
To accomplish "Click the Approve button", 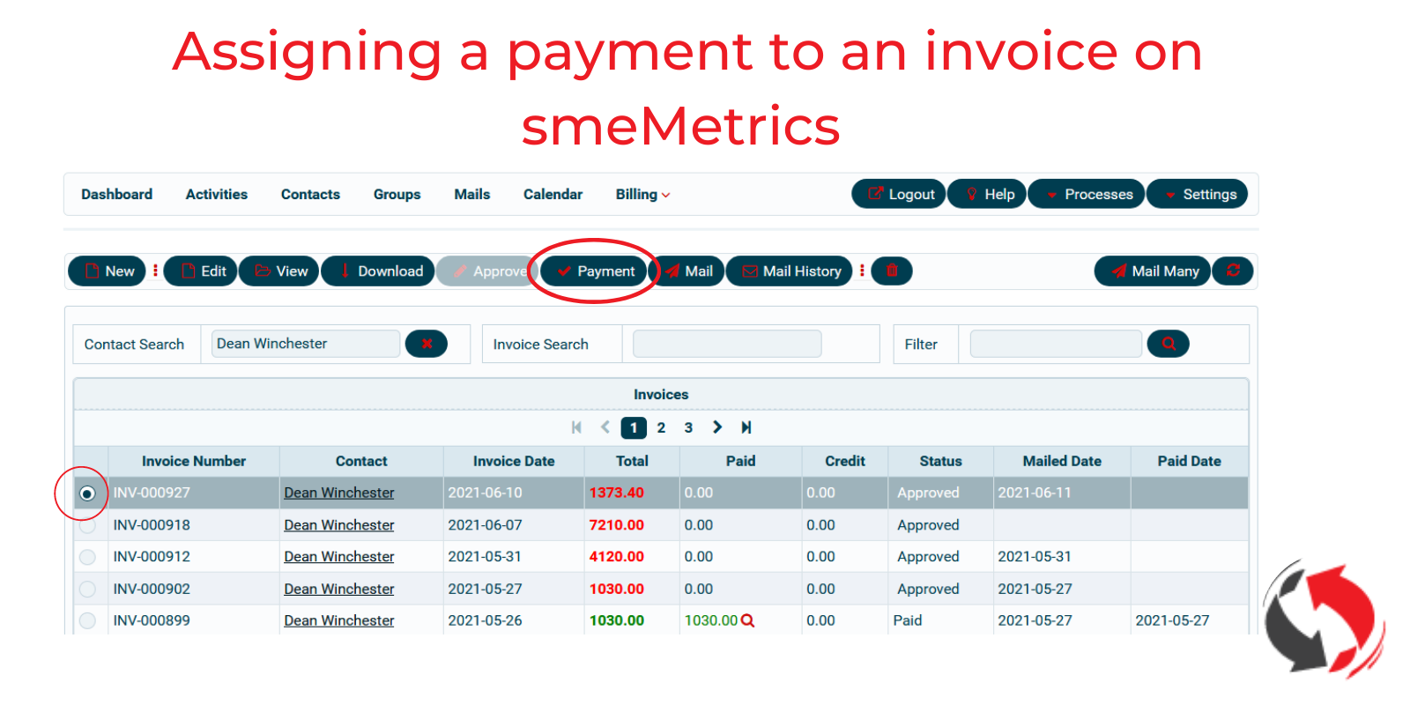I will click(x=486, y=271).
